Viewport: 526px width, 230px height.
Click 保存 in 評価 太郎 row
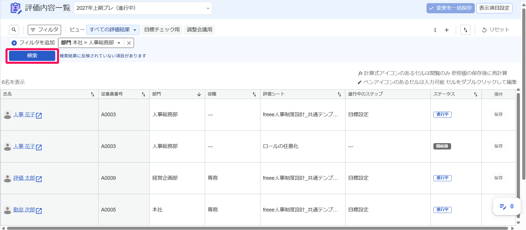498,178
